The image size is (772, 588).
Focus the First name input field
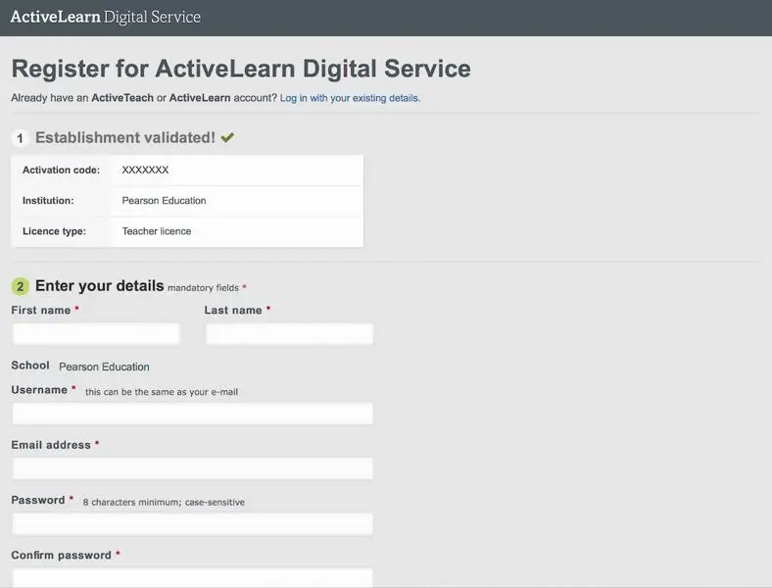click(x=96, y=334)
